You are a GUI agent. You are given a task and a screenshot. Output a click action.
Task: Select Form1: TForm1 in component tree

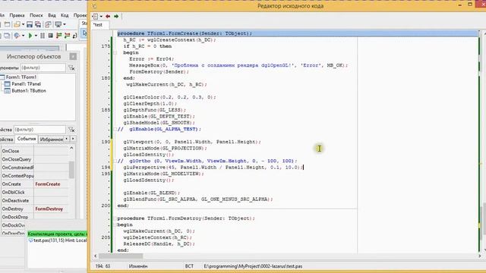pyautogui.click(x=21, y=77)
